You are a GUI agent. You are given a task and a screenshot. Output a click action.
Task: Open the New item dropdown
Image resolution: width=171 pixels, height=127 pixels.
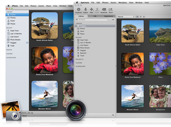(x=91, y=11)
